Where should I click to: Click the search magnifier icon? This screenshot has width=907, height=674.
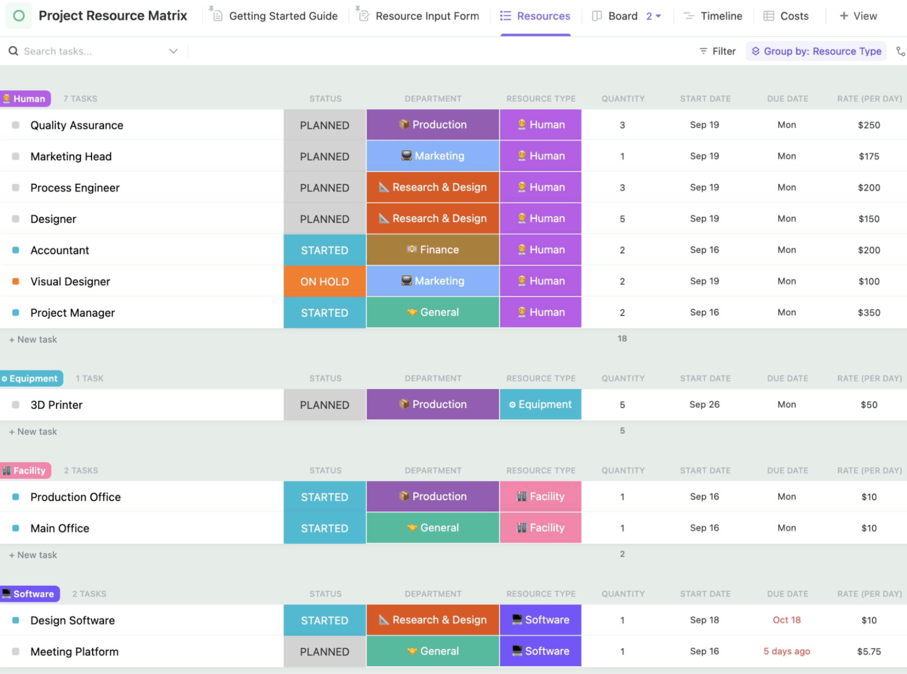13,51
